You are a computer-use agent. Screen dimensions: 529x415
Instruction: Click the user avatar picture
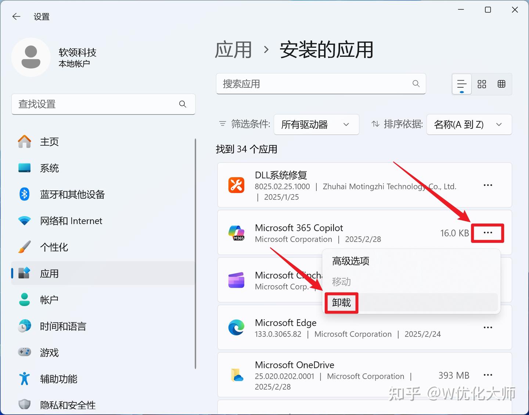pos(31,57)
